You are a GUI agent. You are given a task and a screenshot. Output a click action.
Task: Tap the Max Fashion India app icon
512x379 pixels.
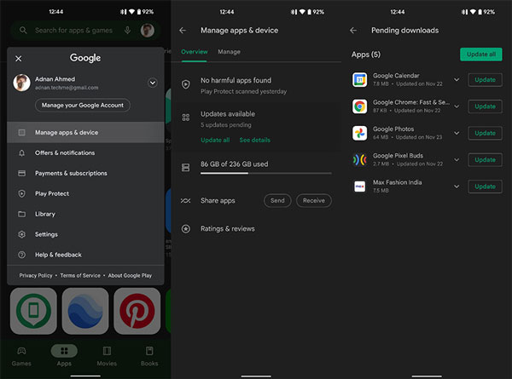(360, 187)
